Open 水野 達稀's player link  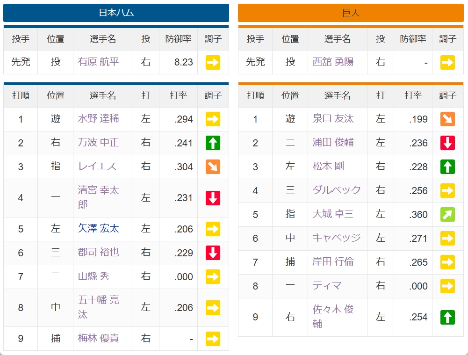pos(98,118)
